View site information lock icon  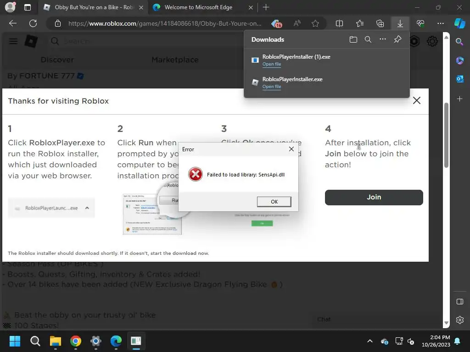click(x=58, y=23)
